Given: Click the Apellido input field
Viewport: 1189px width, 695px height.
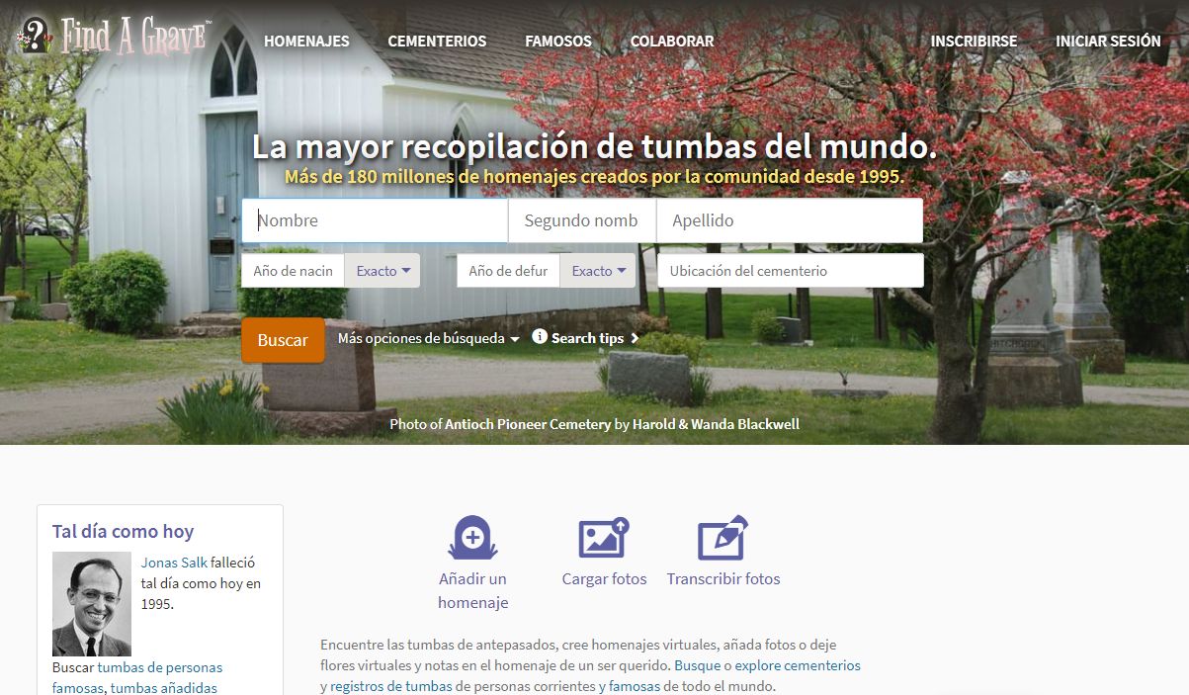Looking at the screenshot, I should tap(790, 220).
